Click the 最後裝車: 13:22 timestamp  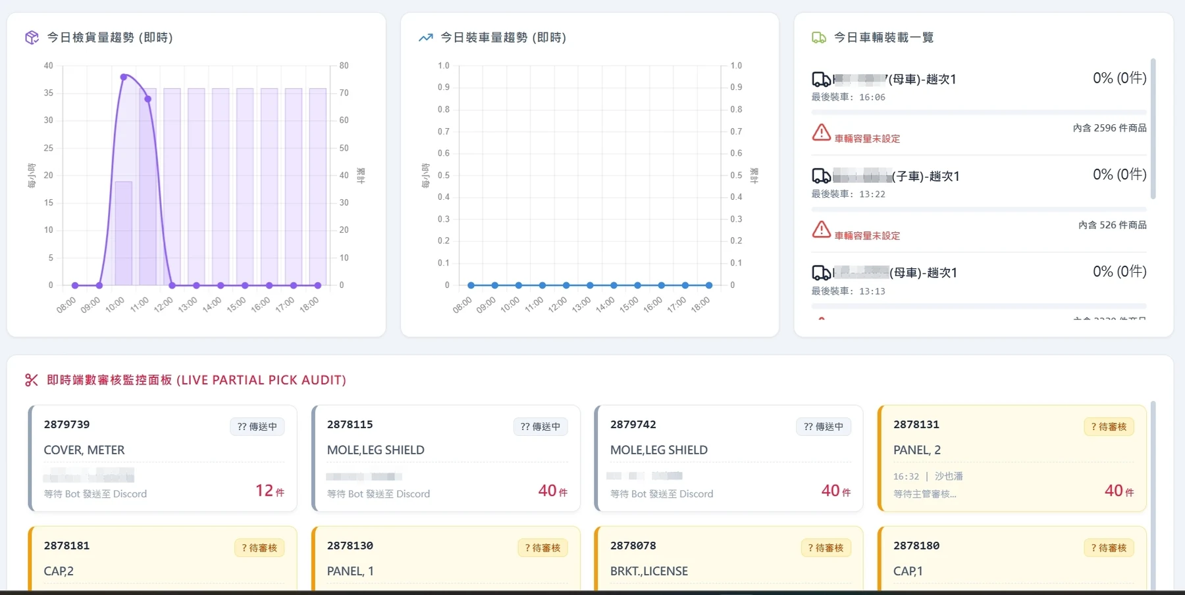point(848,194)
